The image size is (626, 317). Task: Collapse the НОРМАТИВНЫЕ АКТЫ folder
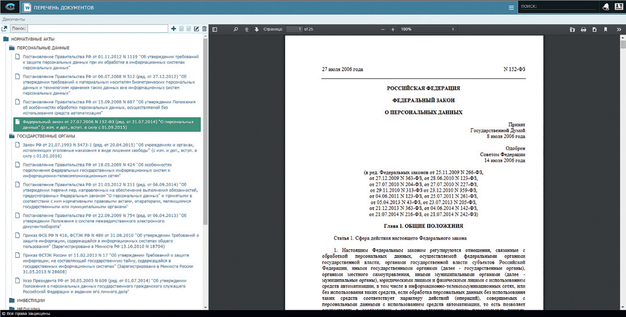tap(6, 39)
